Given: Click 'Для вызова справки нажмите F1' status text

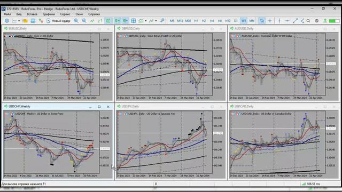Looking at the screenshot, I should click(x=24, y=184).
